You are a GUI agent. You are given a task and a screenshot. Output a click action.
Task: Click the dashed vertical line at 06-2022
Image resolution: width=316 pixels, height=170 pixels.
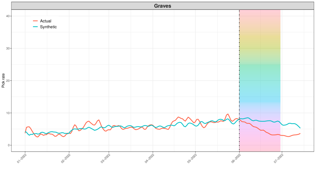coord(239,80)
